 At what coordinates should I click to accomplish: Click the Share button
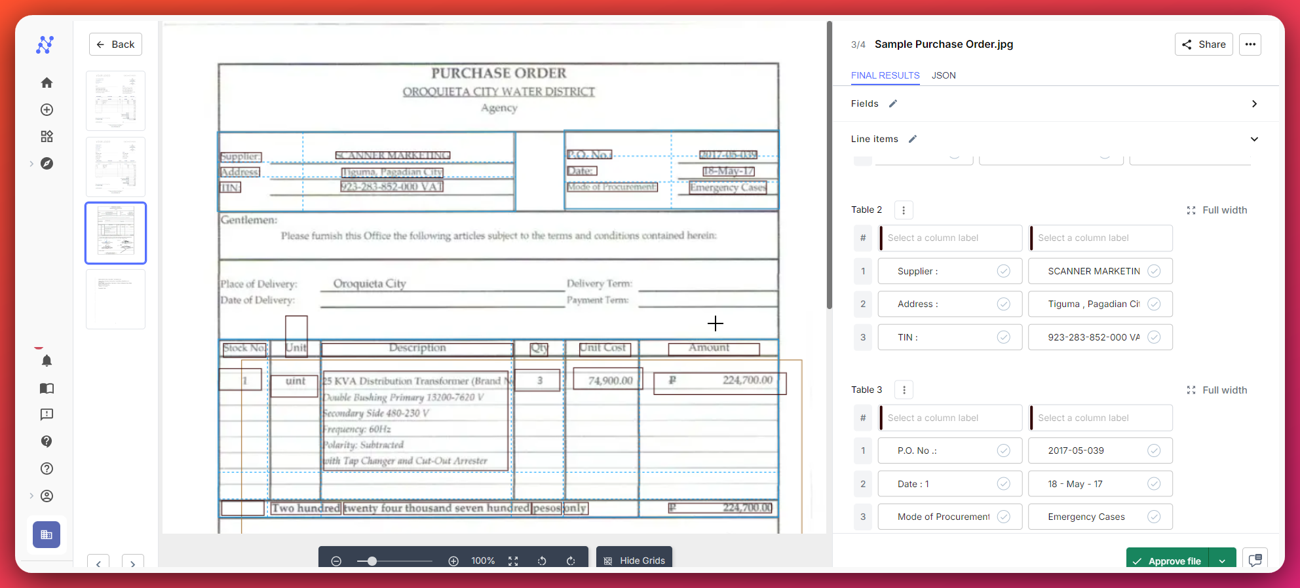coord(1204,45)
